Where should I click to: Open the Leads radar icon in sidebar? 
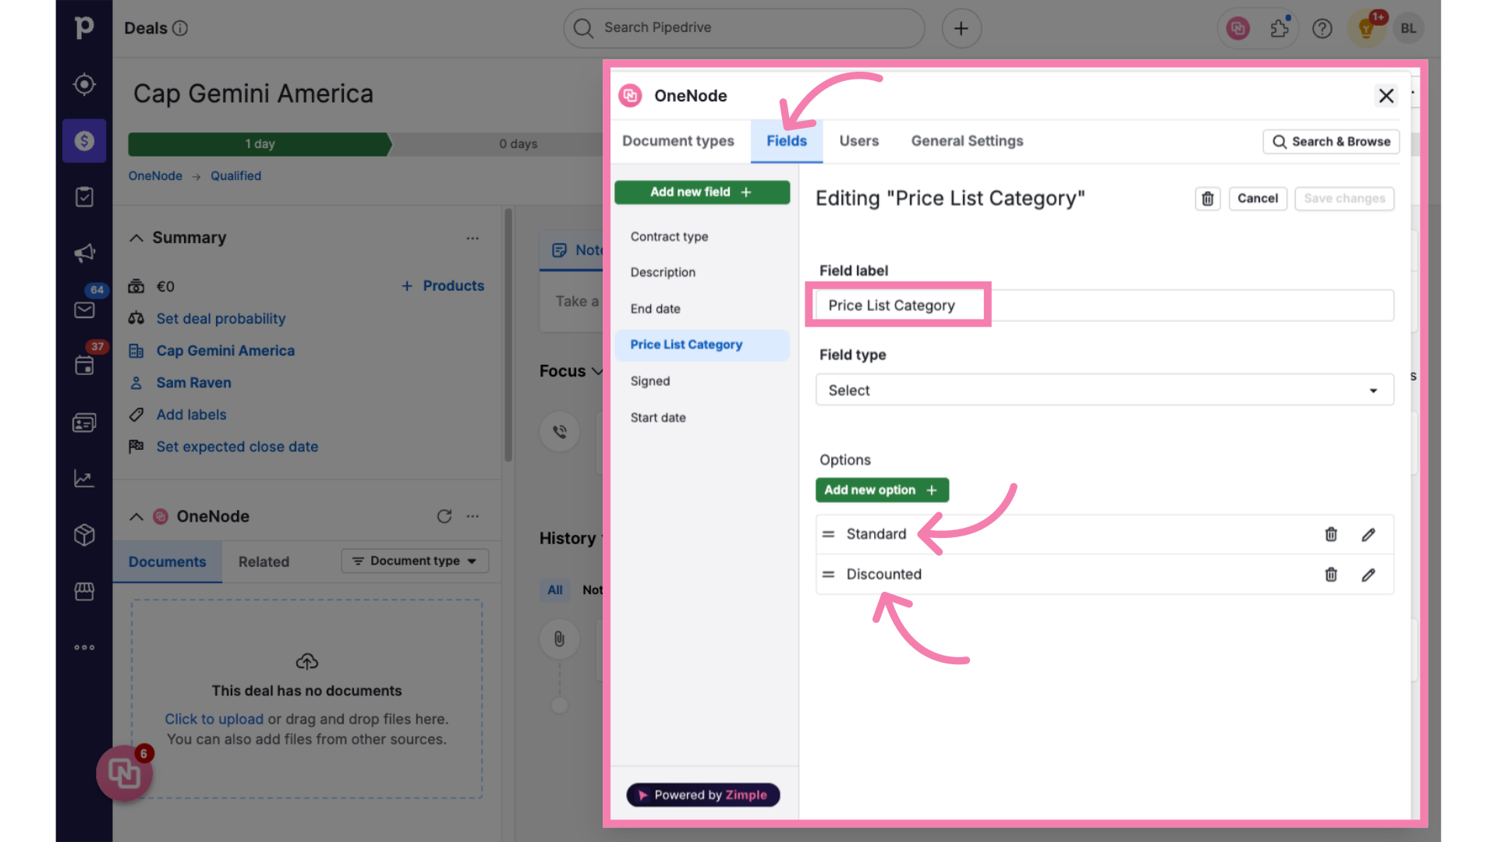84,84
